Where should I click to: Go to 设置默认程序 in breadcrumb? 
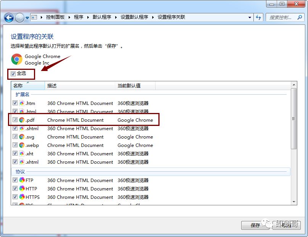tap(134, 17)
